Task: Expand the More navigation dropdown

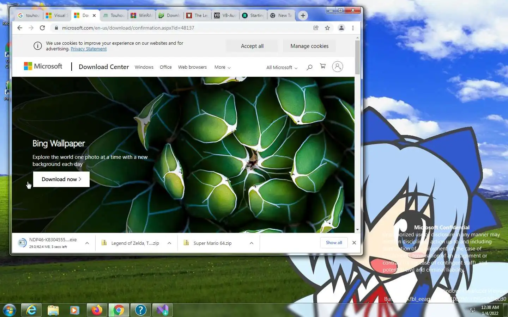Action: (x=222, y=67)
